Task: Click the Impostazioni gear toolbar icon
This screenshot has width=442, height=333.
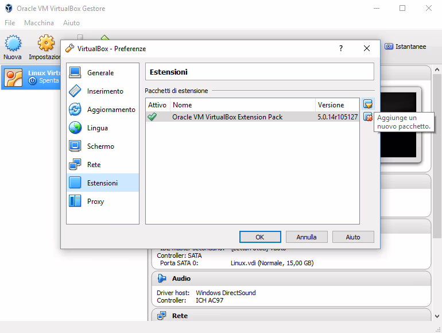Action: (x=46, y=43)
